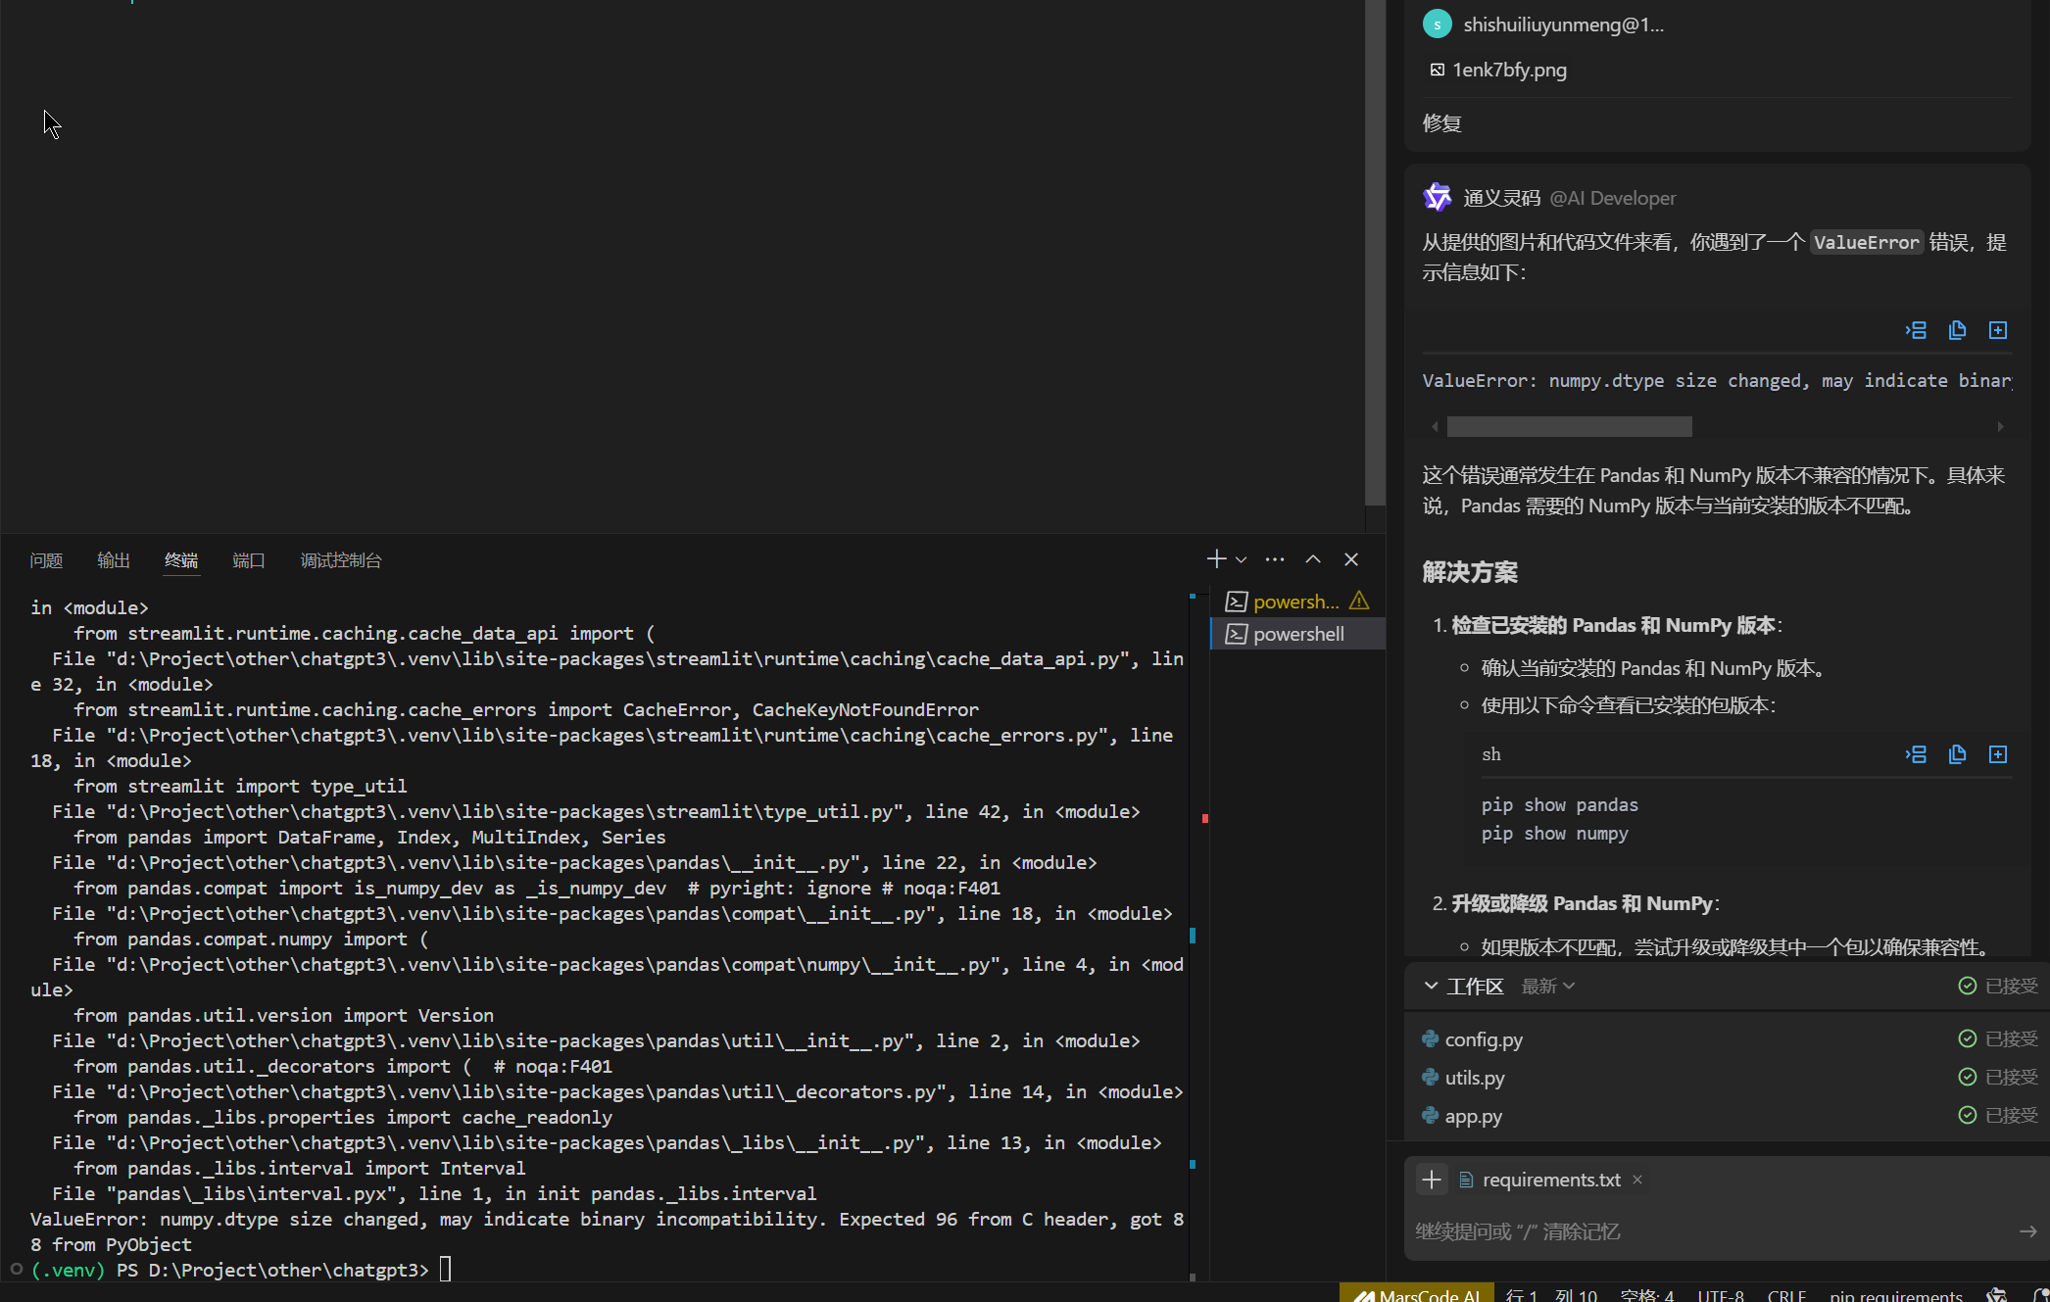2050x1302 pixels.
Task: Select the second powershell terminal instance
Action: (1298, 634)
